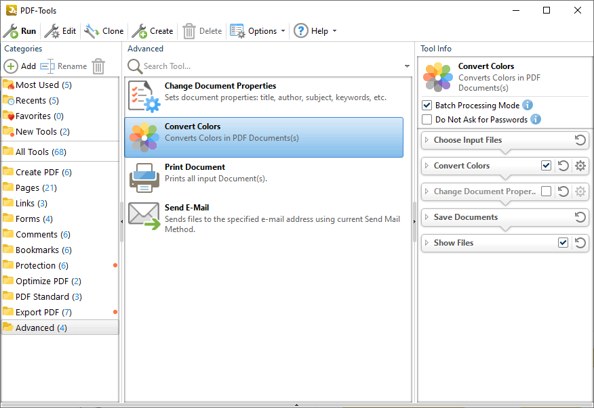
Task: Click the Add category plus icon
Action: tap(11, 66)
